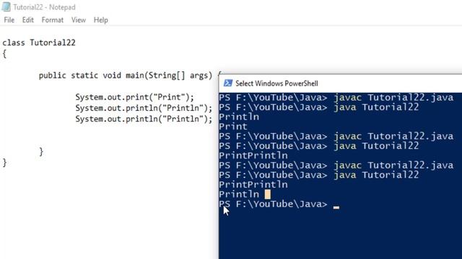The height and width of the screenshot is (259, 462).
Task: Click the second System.out.println("Println") line
Action: (x=144, y=119)
